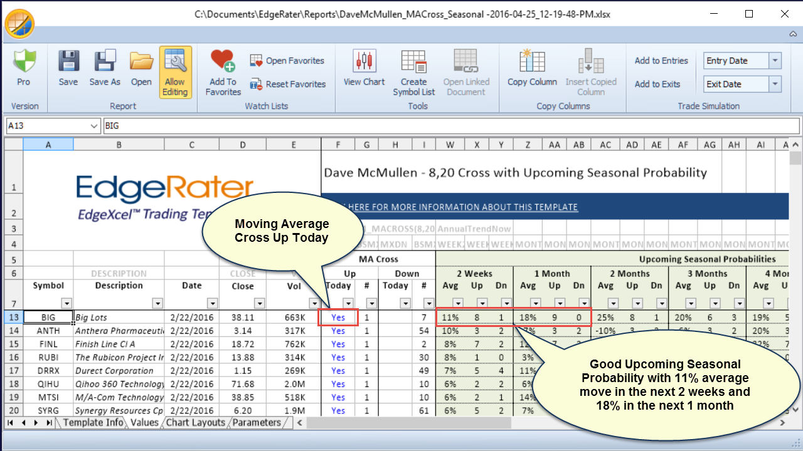
Task: Open the template information link in the blue banner
Action: coord(462,207)
